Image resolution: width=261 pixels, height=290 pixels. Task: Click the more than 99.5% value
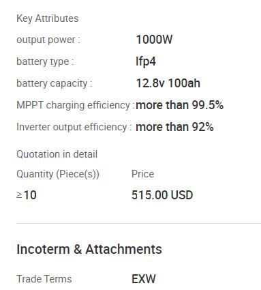point(180,105)
